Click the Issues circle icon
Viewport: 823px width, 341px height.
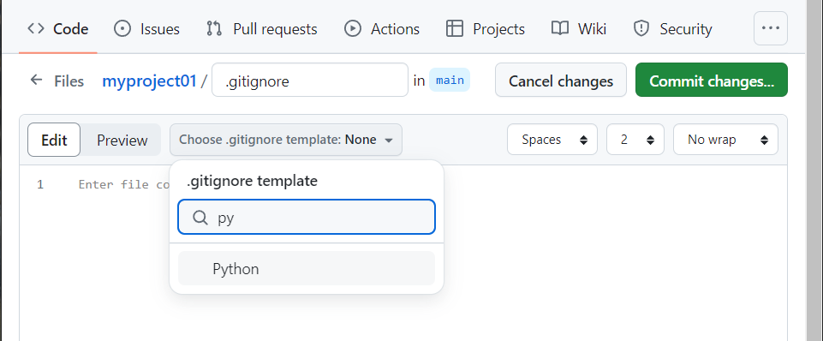click(122, 28)
